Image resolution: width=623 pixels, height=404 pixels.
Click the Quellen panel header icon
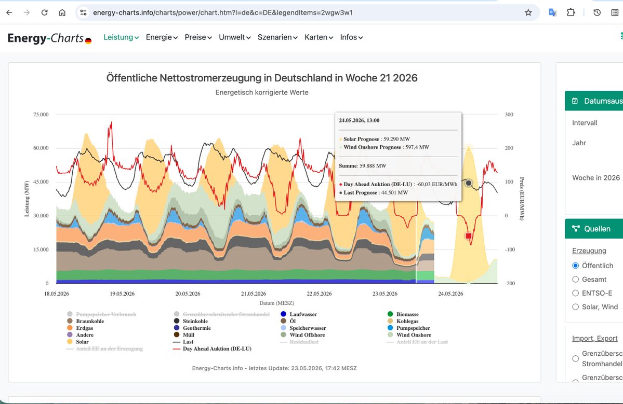(576, 228)
